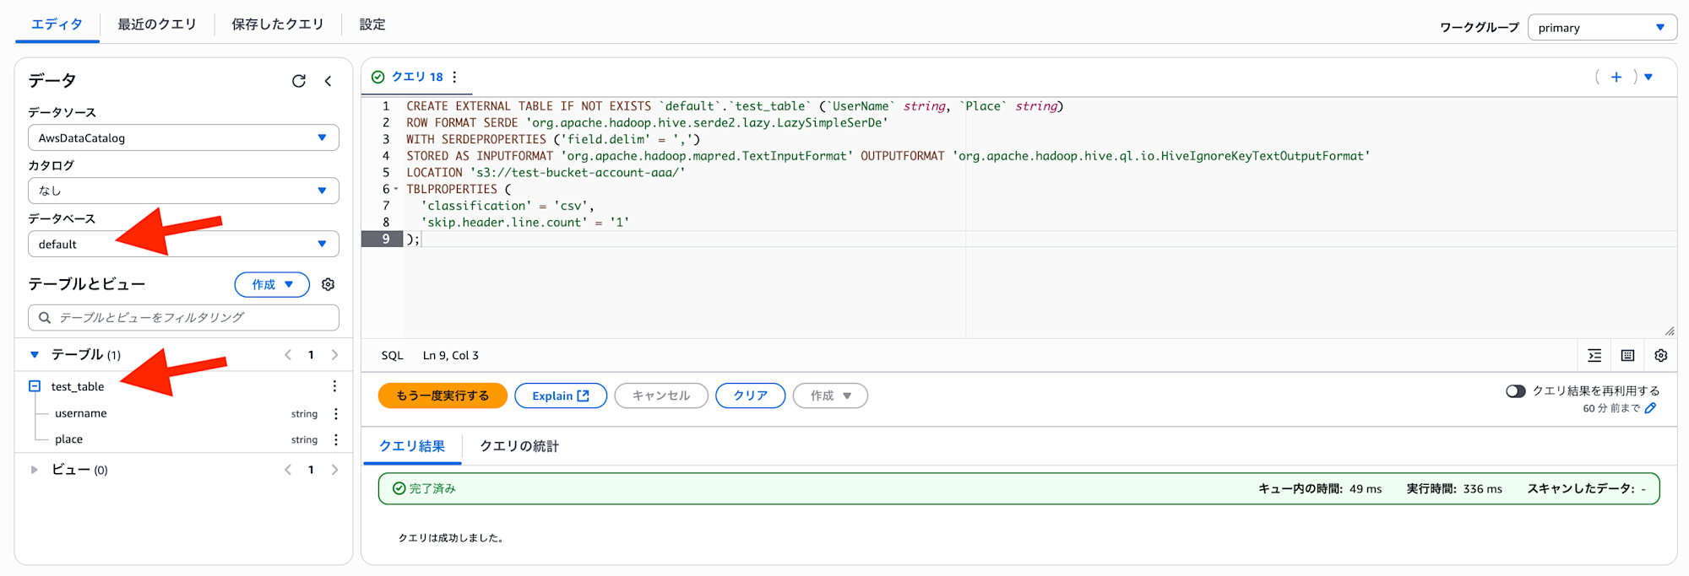Show the Query results tab
The height and width of the screenshot is (576, 1689).
point(412,446)
